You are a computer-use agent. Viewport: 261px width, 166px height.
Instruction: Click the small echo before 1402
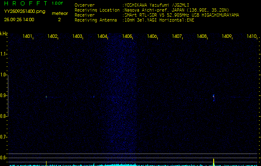[x=46, y=97]
